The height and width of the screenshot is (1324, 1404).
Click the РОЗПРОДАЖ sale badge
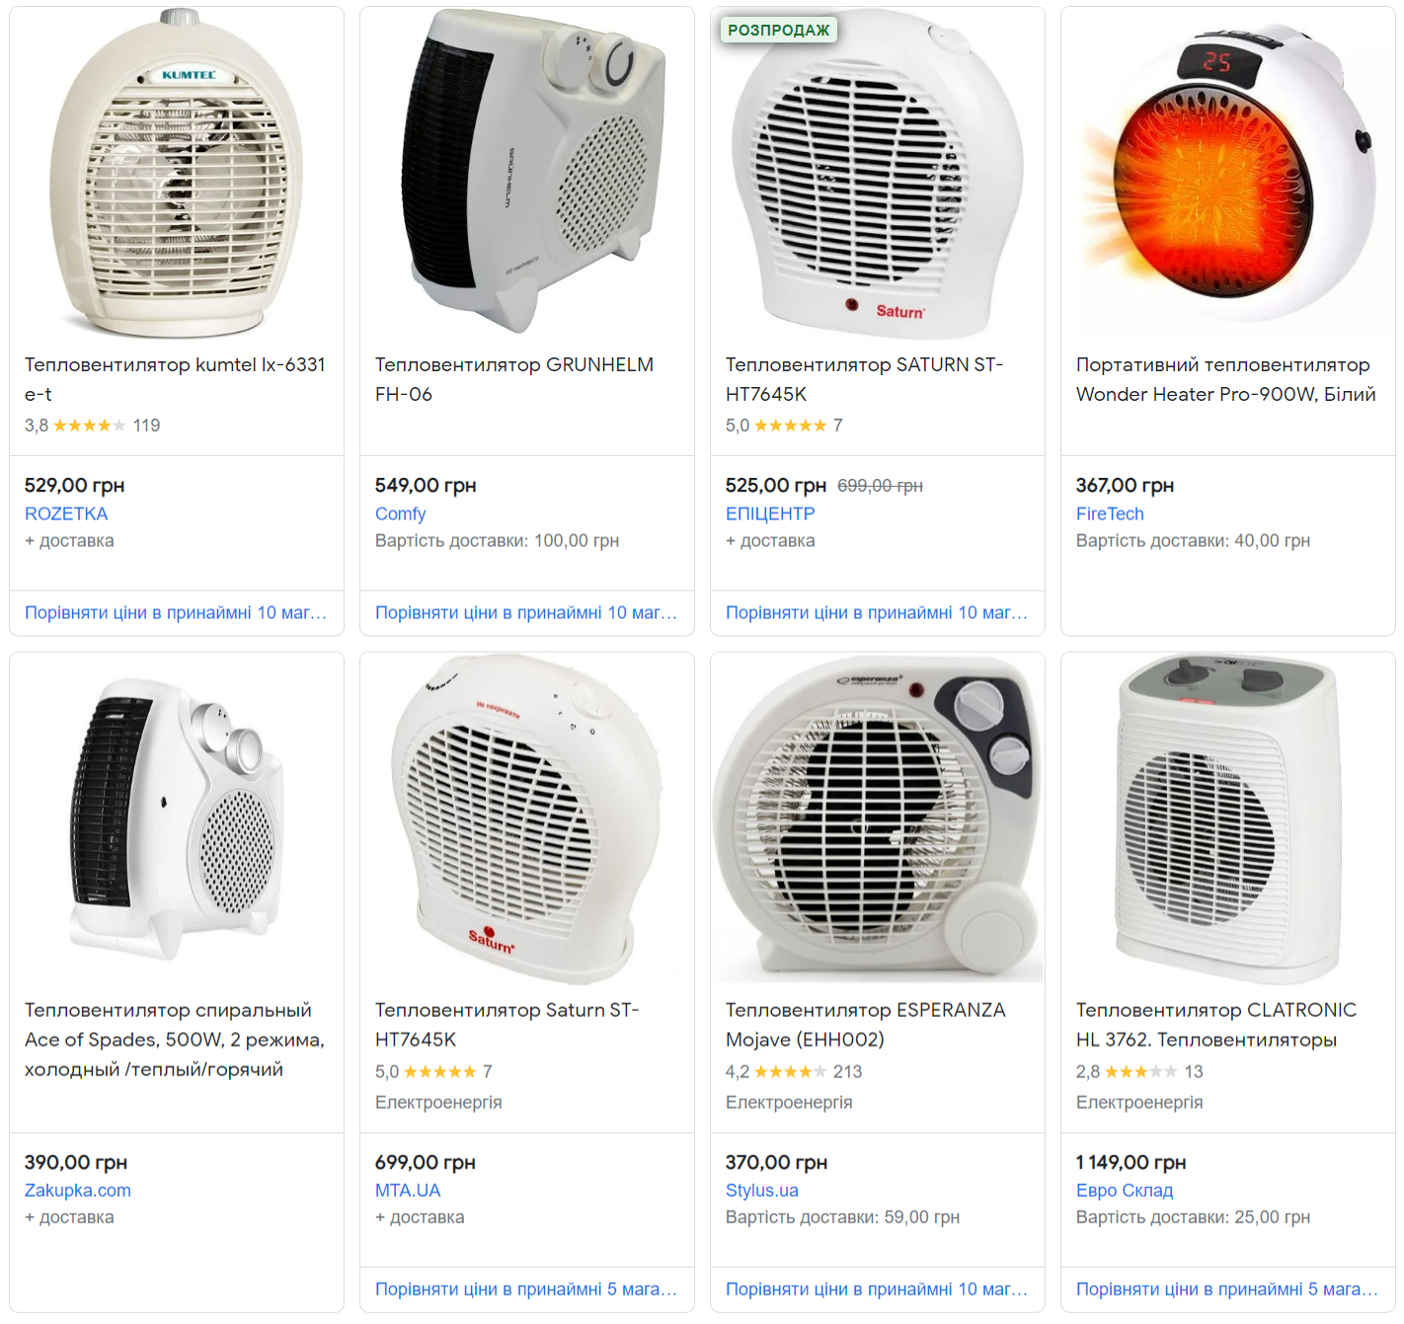tap(778, 31)
